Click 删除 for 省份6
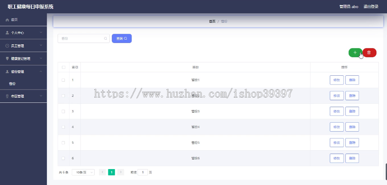This screenshot has width=387, height=185. (352, 158)
